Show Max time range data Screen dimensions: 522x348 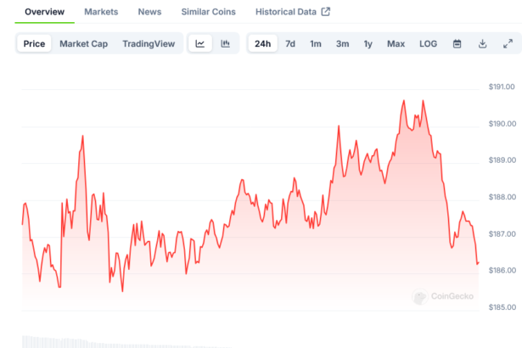(396, 43)
